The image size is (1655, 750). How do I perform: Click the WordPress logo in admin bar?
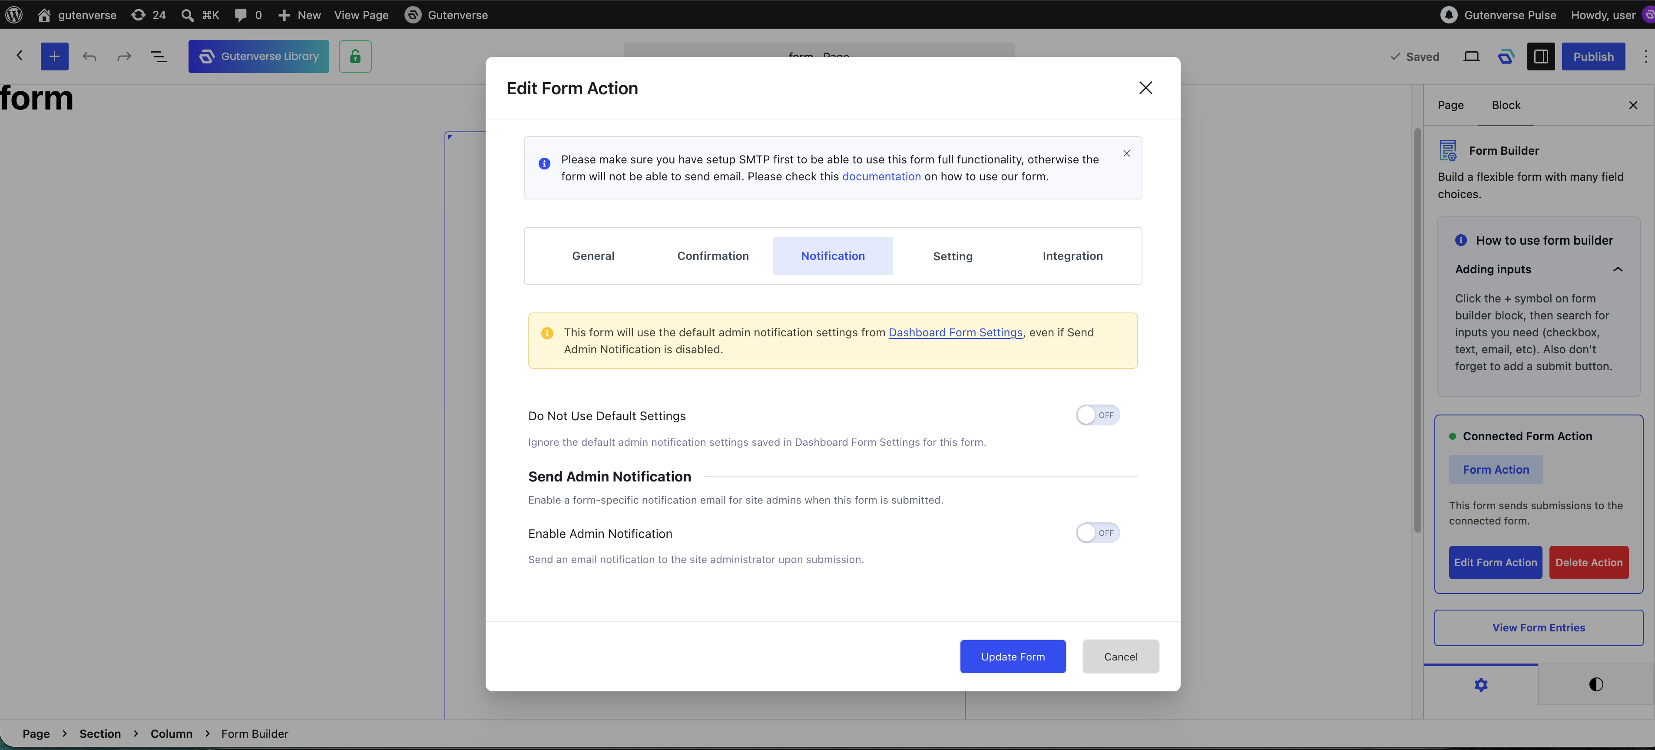14,14
